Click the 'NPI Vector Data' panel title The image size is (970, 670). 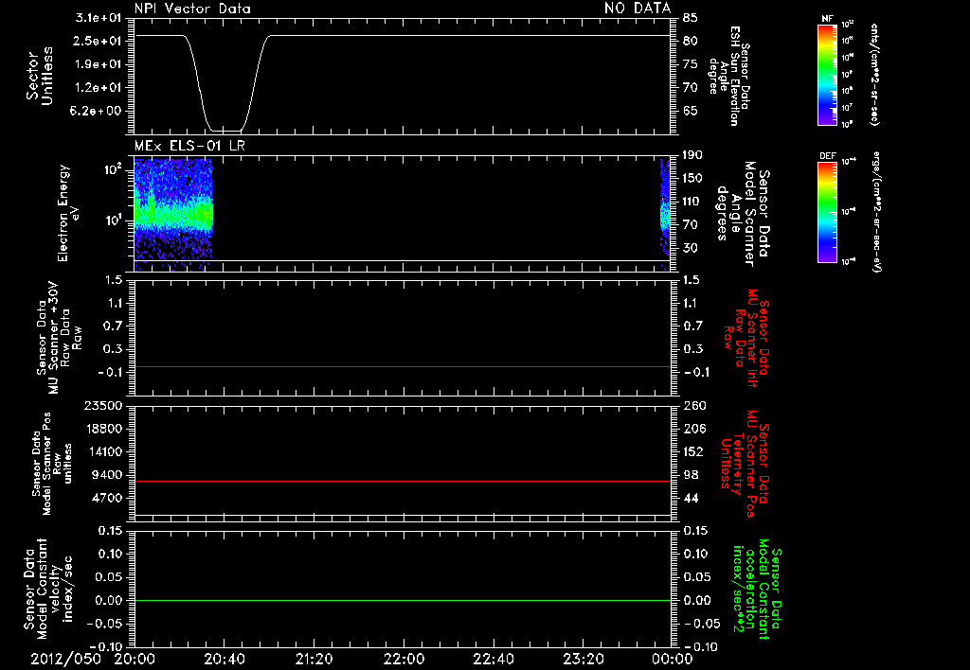tap(192, 9)
